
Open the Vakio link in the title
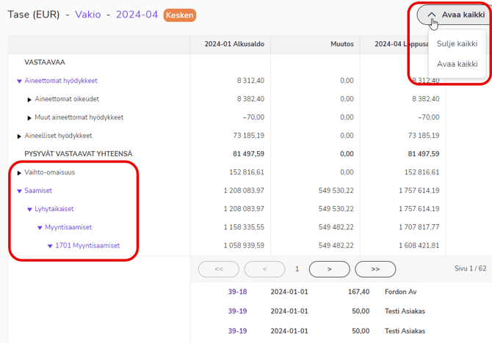88,15
